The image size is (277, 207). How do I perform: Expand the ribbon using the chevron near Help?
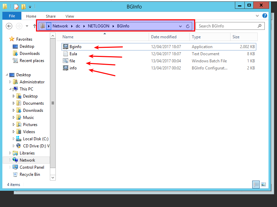[x=257, y=16]
